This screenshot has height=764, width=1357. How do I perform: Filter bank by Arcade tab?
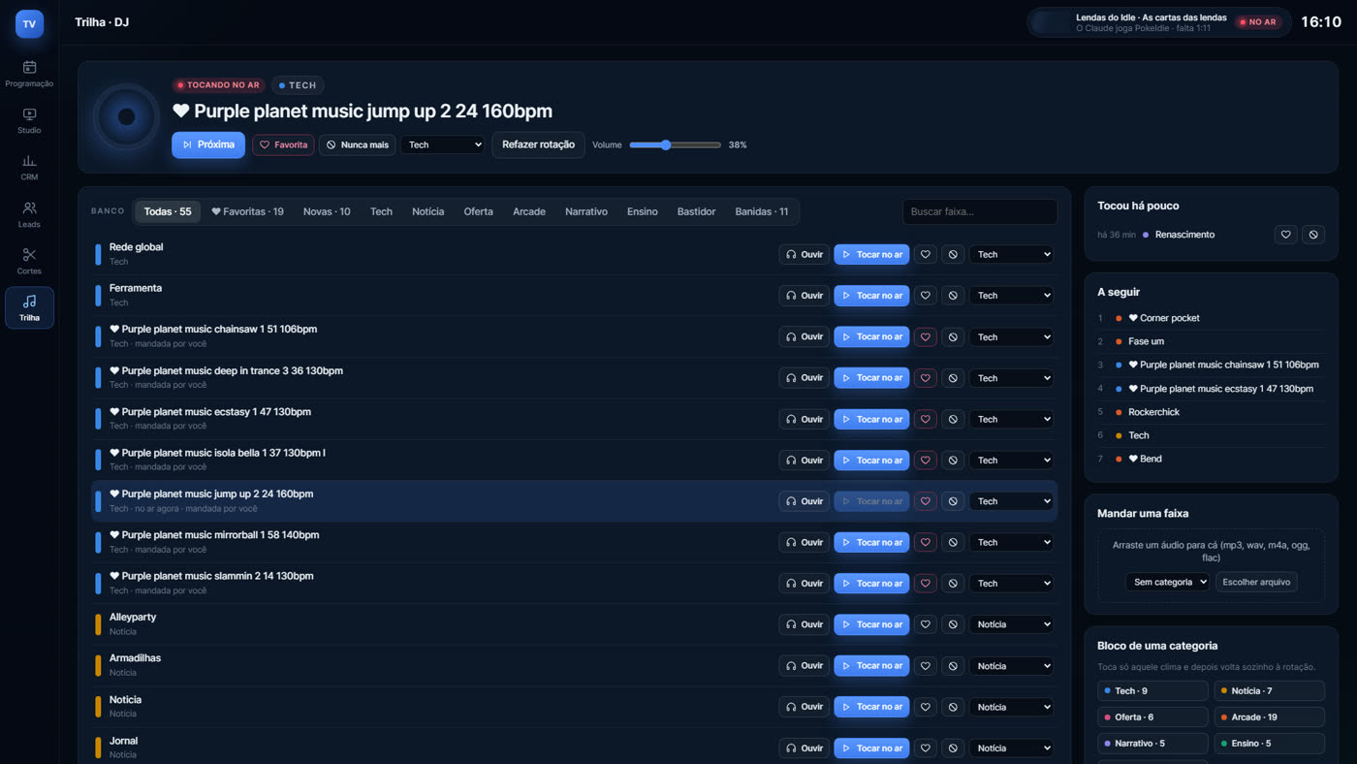[529, 211]
